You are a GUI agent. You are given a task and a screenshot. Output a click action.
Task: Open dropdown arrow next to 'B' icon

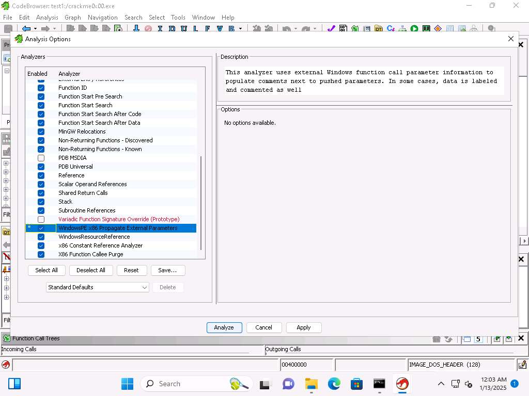[x=241, y=29]
